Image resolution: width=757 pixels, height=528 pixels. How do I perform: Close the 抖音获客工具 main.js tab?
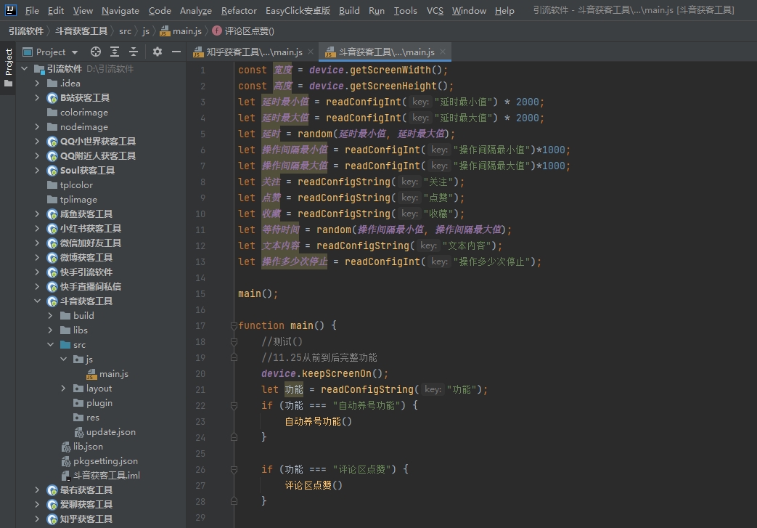click(443, 52)
